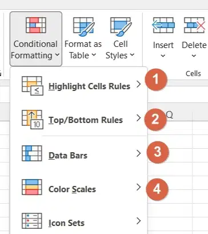Click the Cell Styles paintbrush icon
The width and height of the screenshot is (208, 234).
click(x=121, y=26)
